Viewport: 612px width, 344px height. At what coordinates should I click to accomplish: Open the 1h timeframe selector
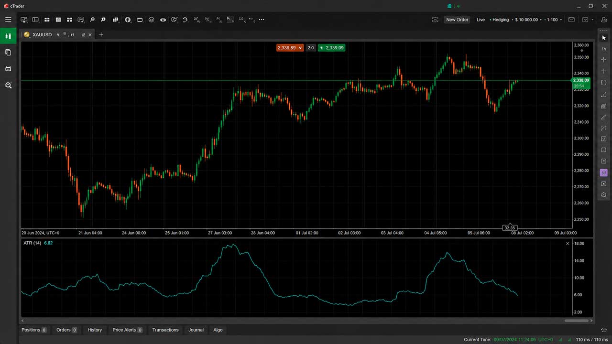(603, 49)
